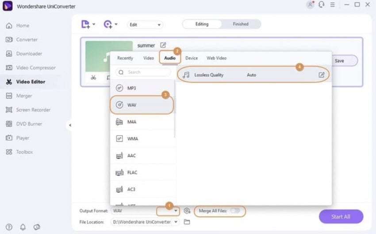Expand the disc add dropdown arrow
The height and width of the screenshot is (234, 376).
point(116,24)
